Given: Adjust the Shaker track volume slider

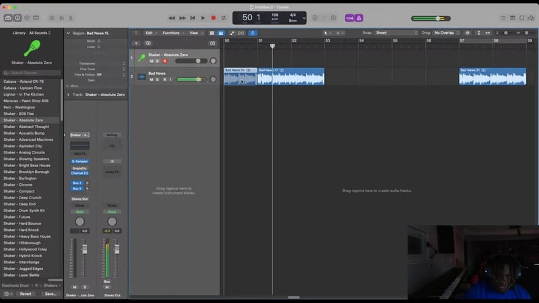Looking at the screenshot, I should [191, 61].
